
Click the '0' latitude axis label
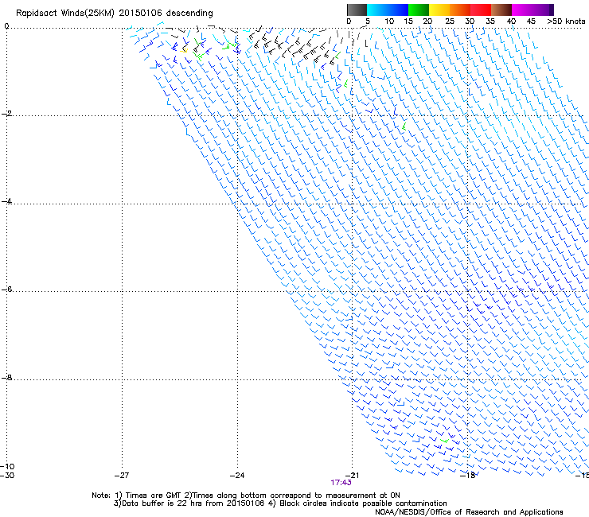click(x=6, y=26)
